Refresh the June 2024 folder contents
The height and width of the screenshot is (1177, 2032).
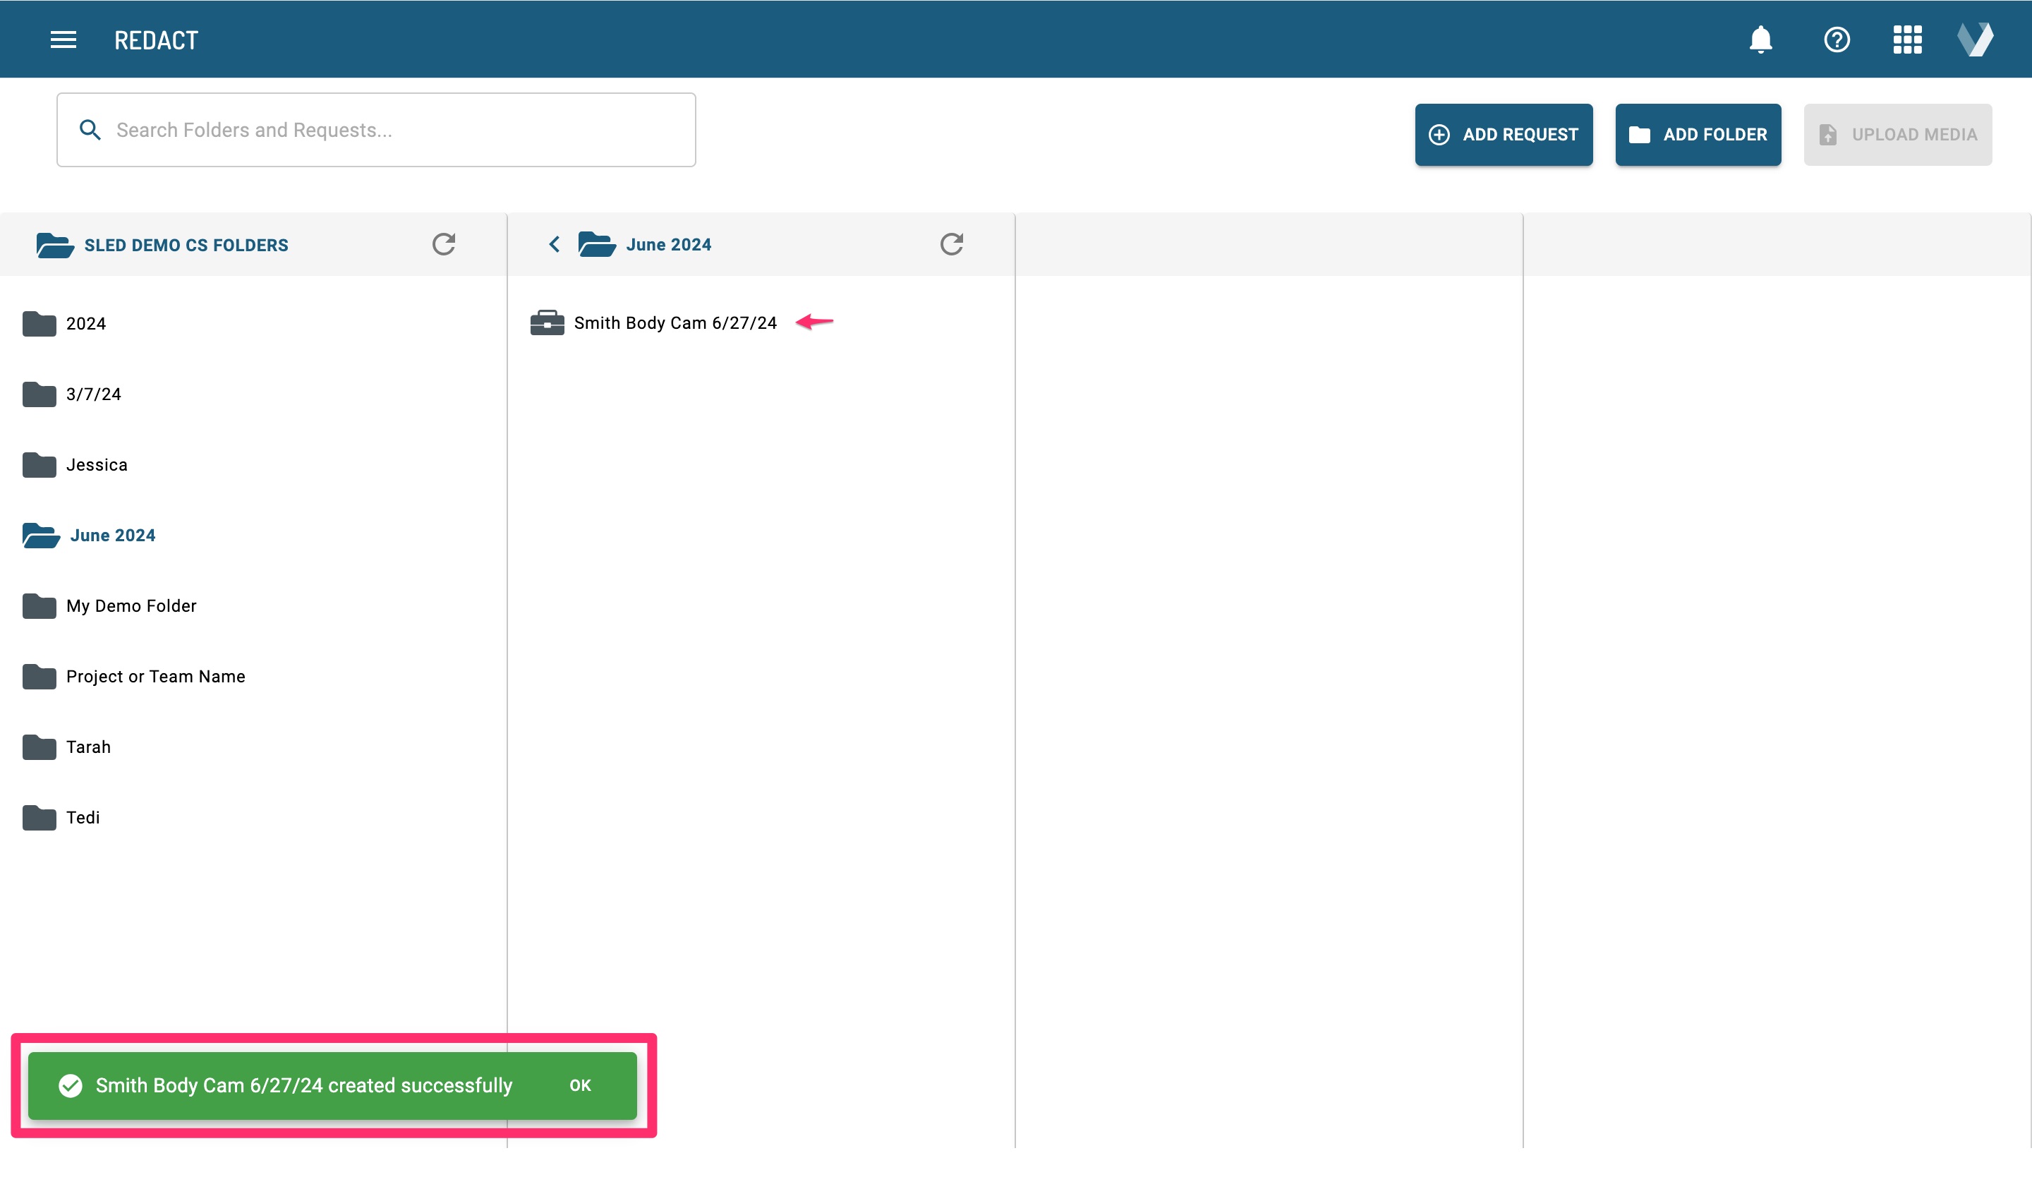(x=952, y=244)
